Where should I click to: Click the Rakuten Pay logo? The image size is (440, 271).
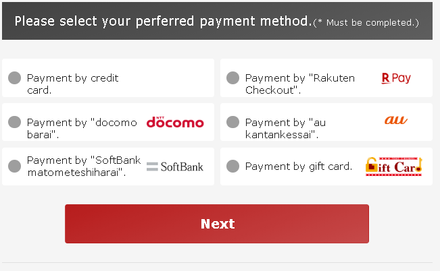coord(396,78)
